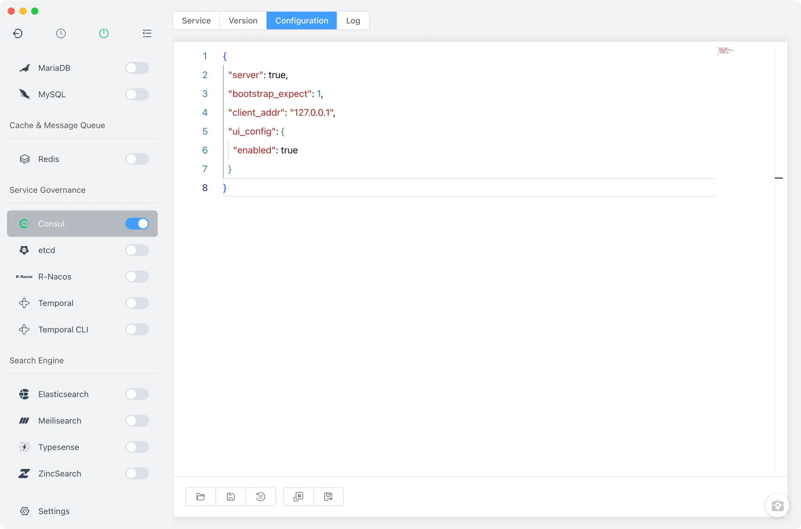
Task: Click the Consul logo icon
Action: (x=24, y=223)
